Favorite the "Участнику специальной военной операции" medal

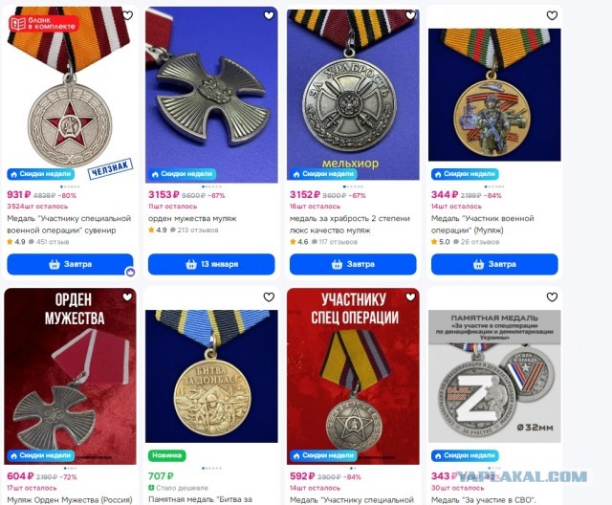pyautogui.click(x=127, y=15)
